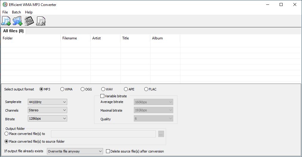The image size is (302, 157).
Task: Open the Maximal bitrate 192kbps dropdown
Action: point(154,110)
